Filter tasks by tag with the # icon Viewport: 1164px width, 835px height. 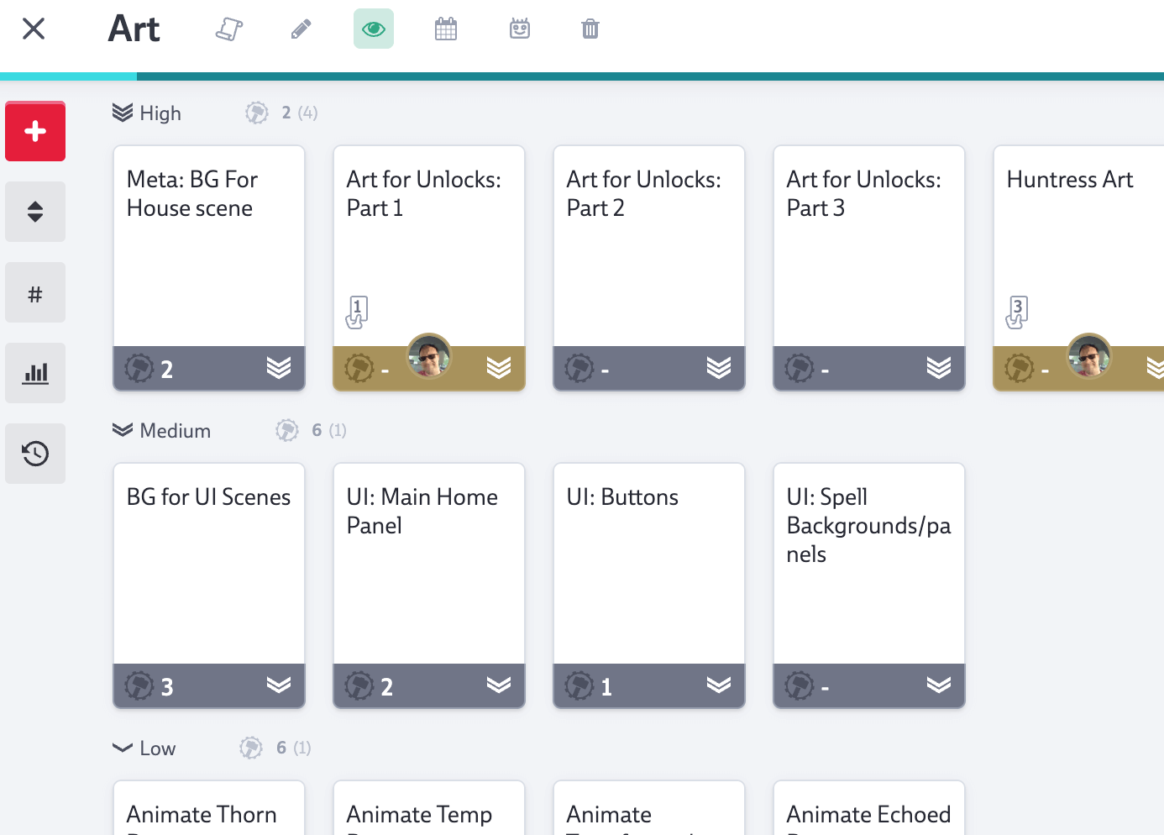35,292
